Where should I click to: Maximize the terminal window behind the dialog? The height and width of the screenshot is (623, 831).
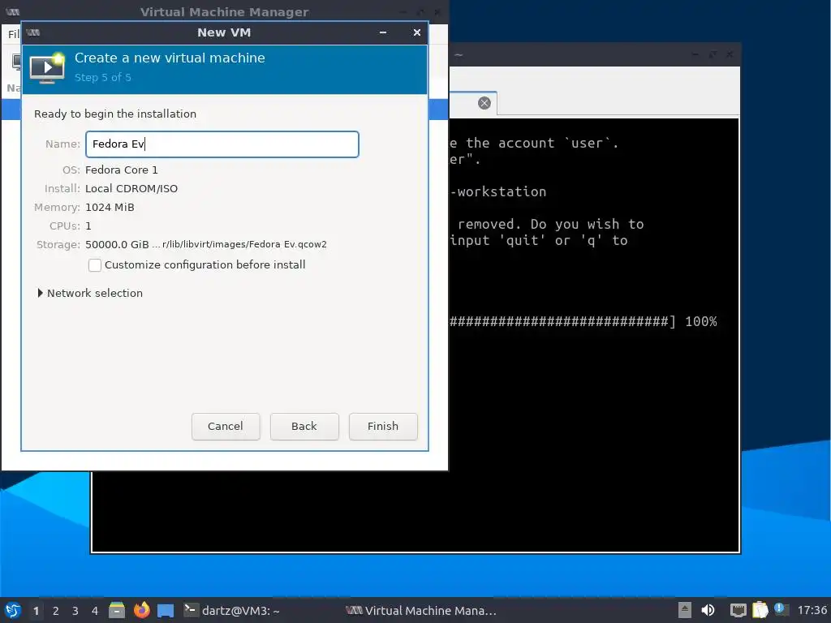click(x=713, y=54)
